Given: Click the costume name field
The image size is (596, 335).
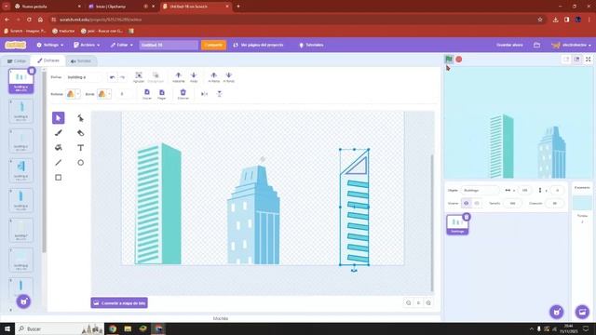Looking at the screenshot, I should (x=85, y=77).
